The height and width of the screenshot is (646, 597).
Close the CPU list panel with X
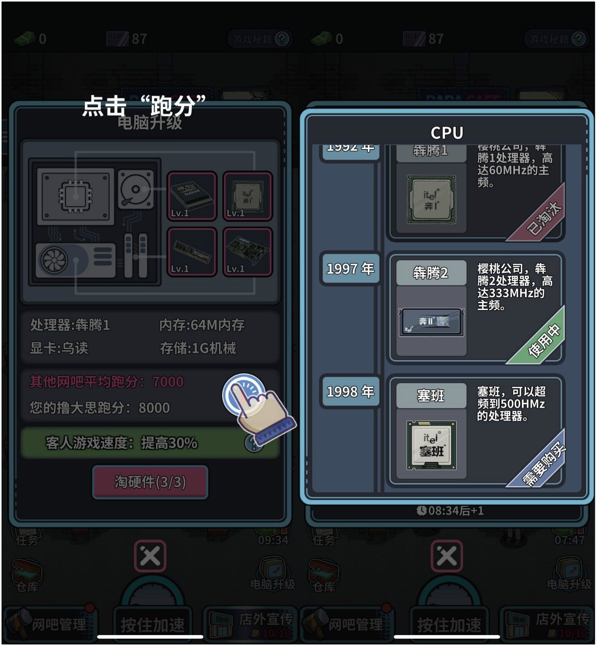(x=447, y=556)
